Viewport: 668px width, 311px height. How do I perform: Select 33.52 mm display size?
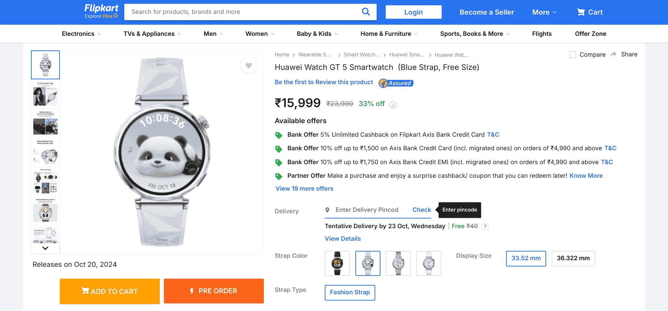click(x=526, y=258)
